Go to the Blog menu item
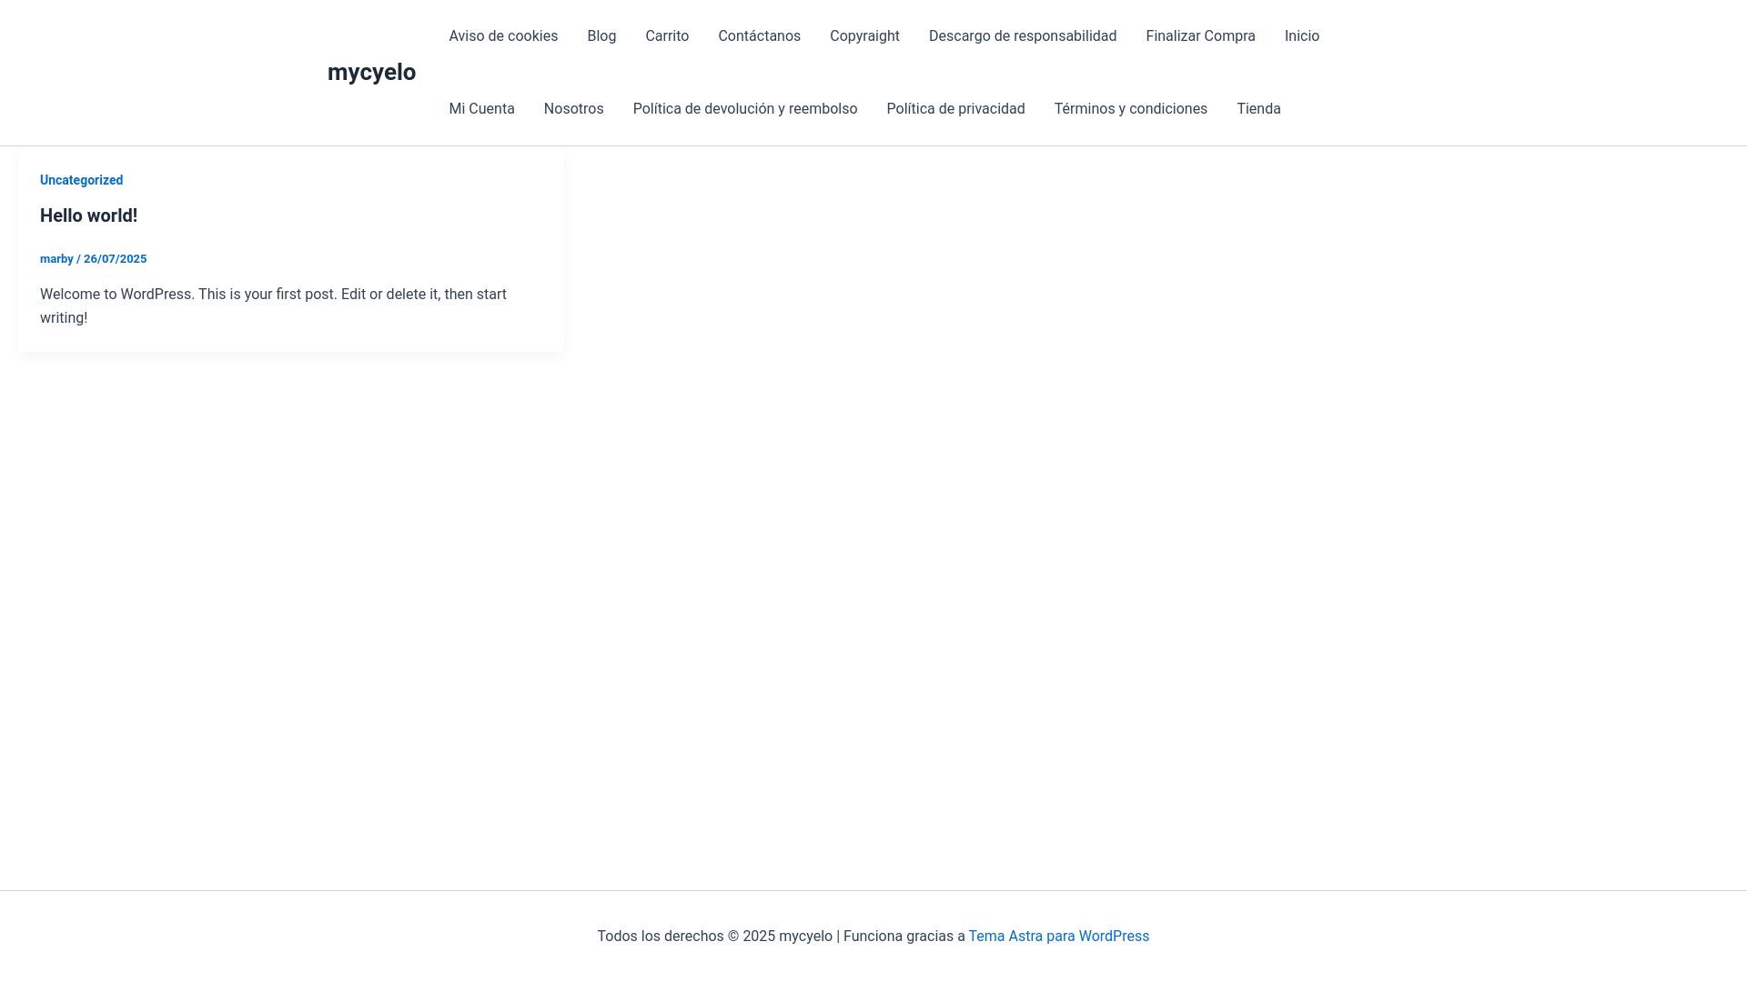The image size is (1747, 982). click(x=601, y=36)
